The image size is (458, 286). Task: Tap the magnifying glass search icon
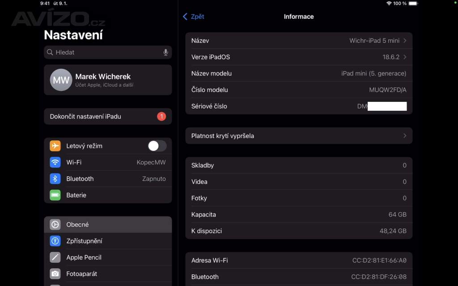50,52
